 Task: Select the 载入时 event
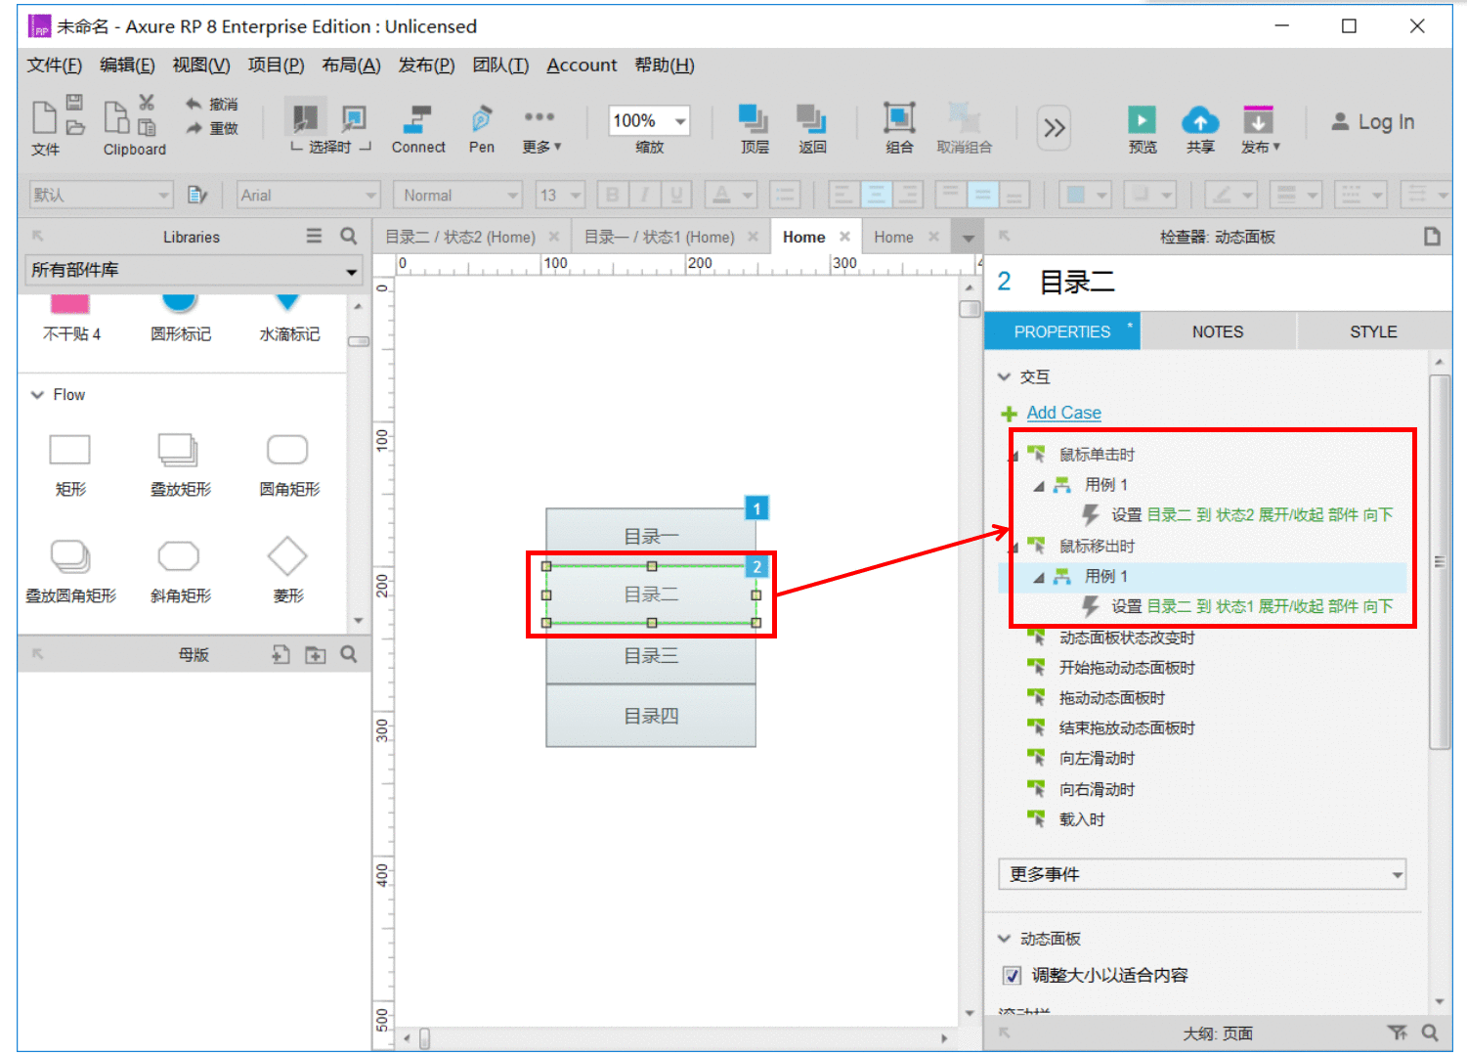(x=1082, y=819)
